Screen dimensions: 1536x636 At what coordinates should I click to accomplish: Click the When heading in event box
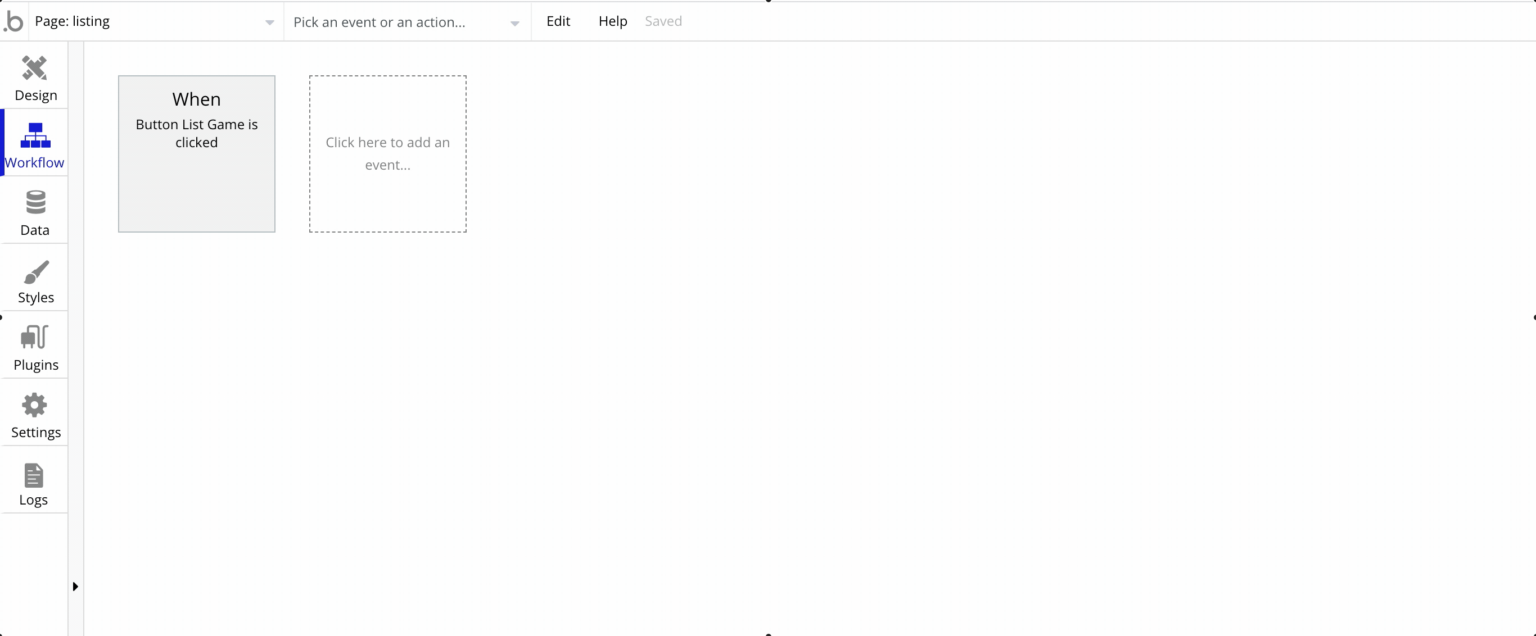click(x=196, y=99)
